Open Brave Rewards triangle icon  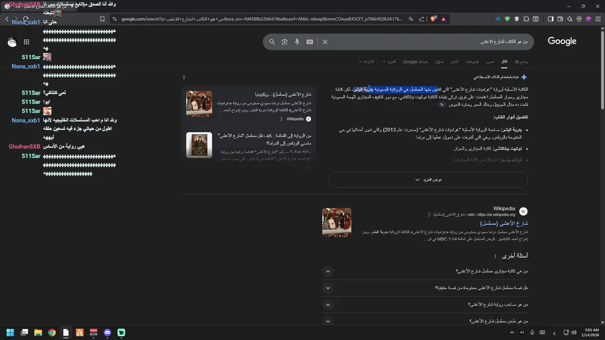coord(443,19)
